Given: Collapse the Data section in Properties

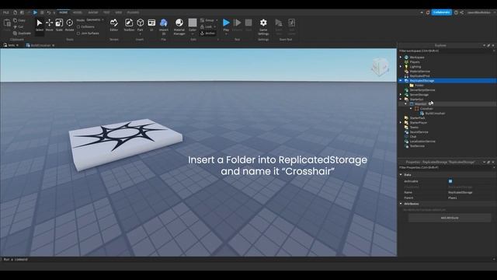Looking at the screenshot, I should [x=401, y=174].
